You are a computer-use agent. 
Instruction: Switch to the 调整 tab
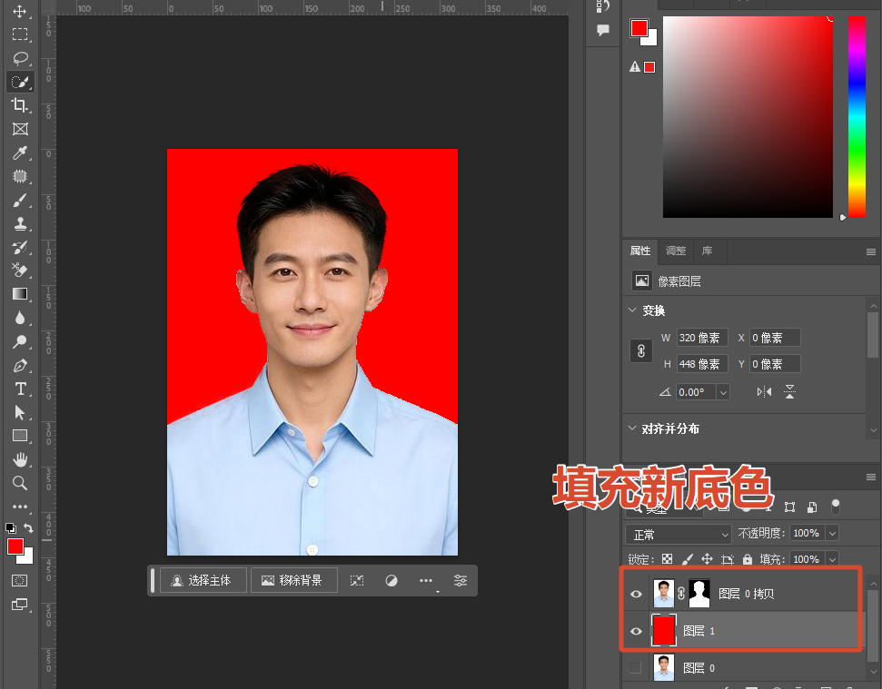[676, 251]
